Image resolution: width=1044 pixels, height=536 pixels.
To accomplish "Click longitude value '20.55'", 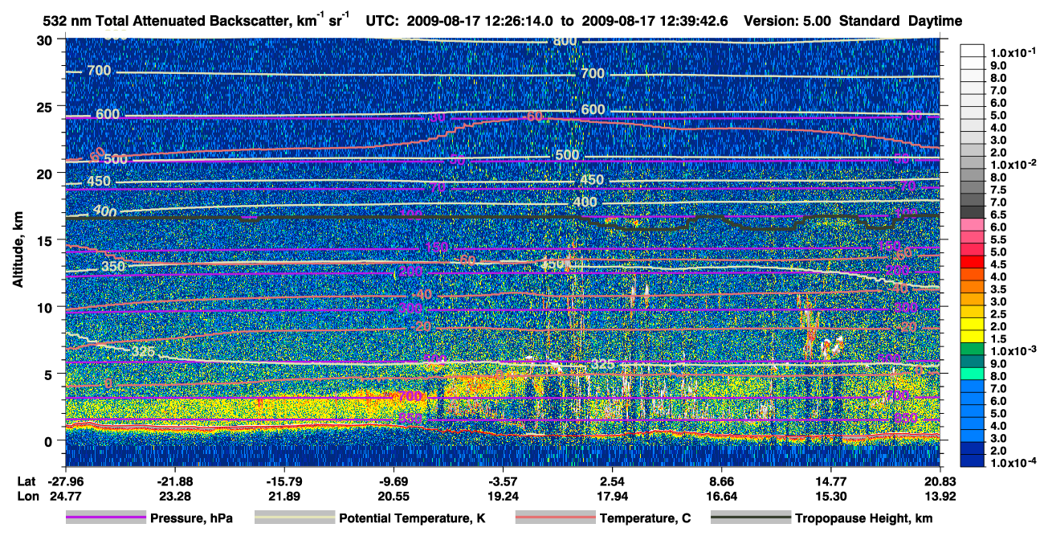I will 393,497.
